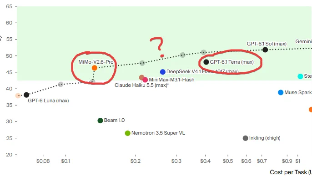Select the blue DeepSeek V4.1 Flash dot
Screen dimensions: 312x181
pyautogui.click(x=162, y=72)
